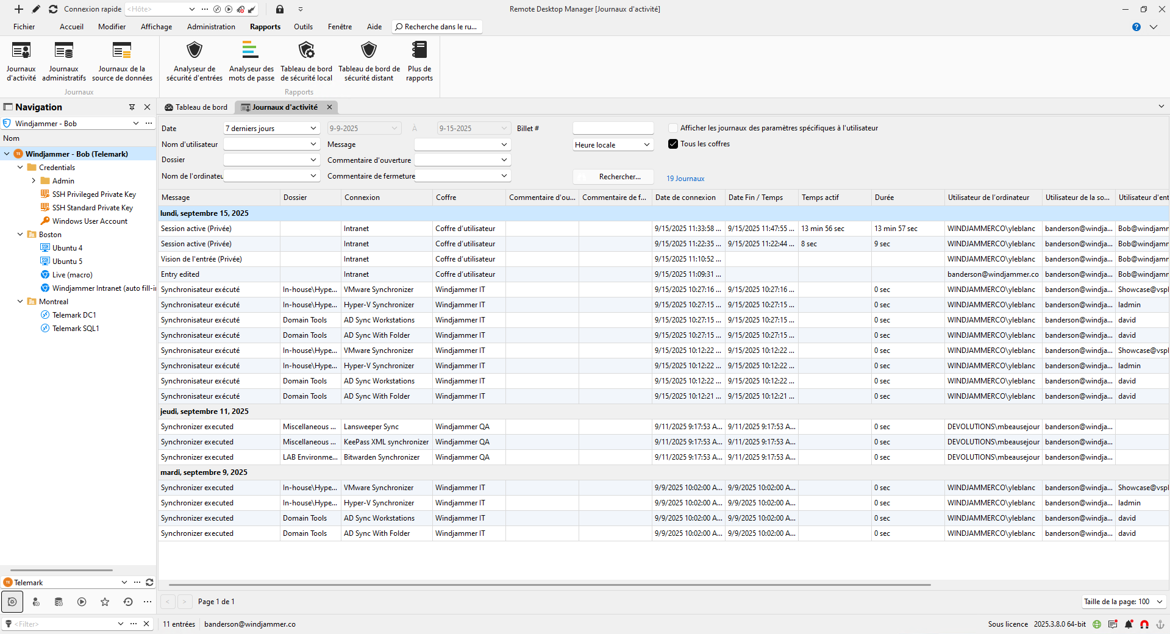The image size is (1170, 634).
Task: Open Tableau de bord de sécurité distant
Action: [x=369, y=61]
